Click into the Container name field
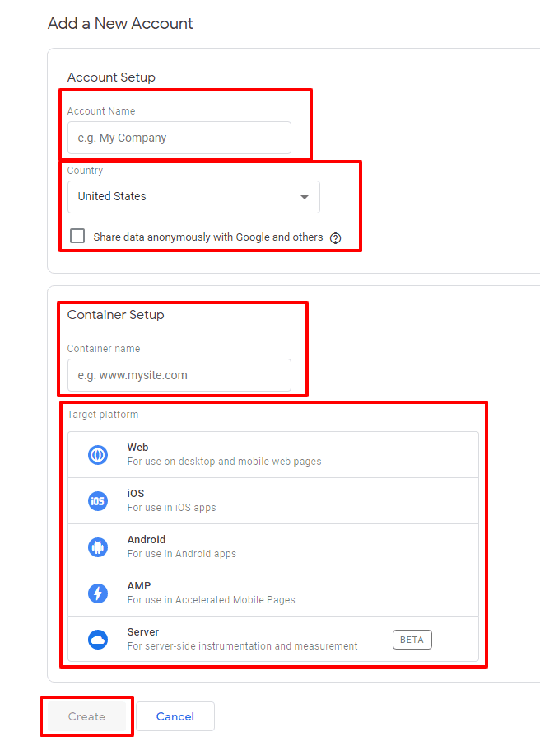This screenshot has height=746, width=540. tap(179, 375)
